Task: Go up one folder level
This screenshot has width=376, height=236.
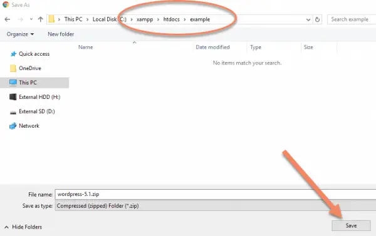Action: pos(41,19)
